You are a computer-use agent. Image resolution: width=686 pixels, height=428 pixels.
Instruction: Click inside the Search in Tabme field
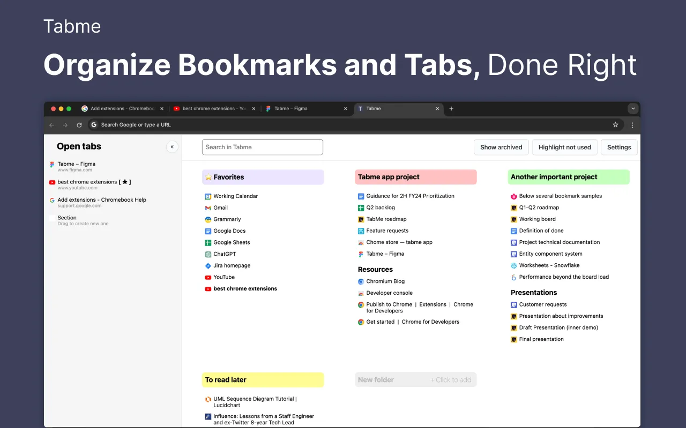tap(262, 147)
